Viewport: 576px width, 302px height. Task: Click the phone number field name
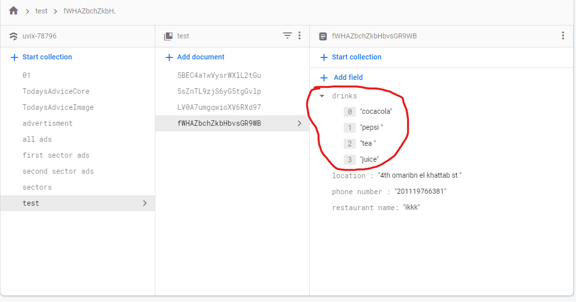click(x=357, y=192)
